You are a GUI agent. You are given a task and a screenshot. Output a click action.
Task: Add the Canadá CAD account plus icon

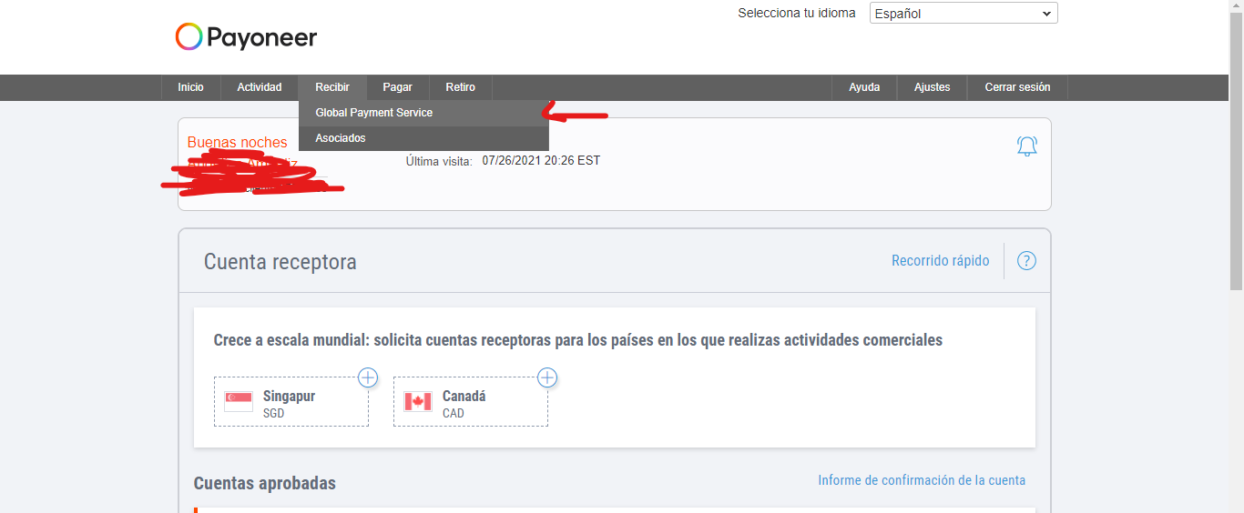pyautogui.click(x=547, y=377)
